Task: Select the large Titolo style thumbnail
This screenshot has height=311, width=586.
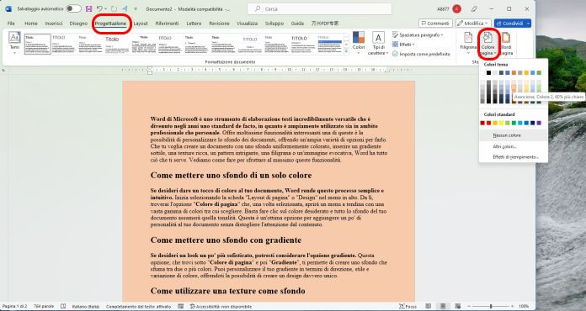Action: [x=116, y=44]
